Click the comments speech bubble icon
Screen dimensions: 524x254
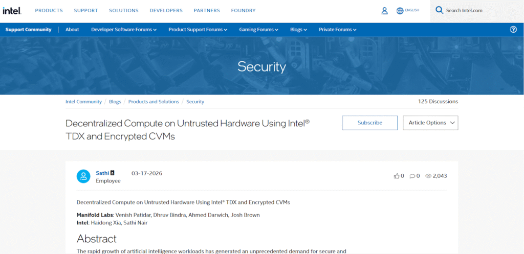pos(412,176)
